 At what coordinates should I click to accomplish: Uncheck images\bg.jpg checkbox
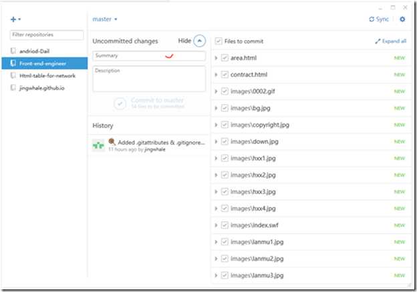click(x=225, y=108)
